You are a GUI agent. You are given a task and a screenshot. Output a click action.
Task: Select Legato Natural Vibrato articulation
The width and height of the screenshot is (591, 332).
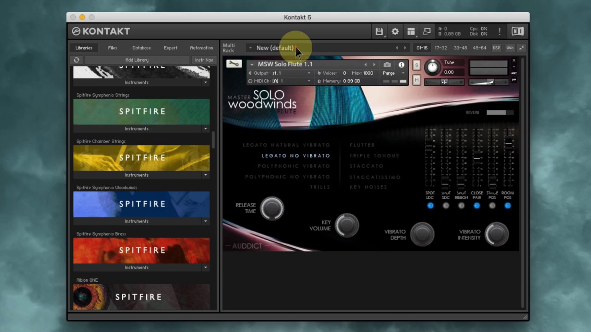click(286, 145)
